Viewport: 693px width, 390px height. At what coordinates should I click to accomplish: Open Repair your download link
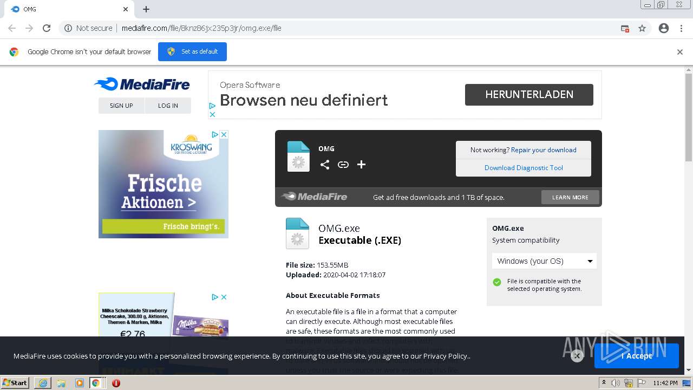tap(544, 150)
